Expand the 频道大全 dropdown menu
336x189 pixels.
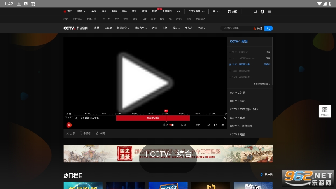tap(122, 28)
